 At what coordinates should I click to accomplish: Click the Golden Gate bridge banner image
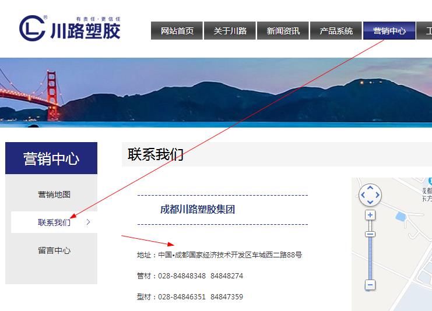point(216,92)
